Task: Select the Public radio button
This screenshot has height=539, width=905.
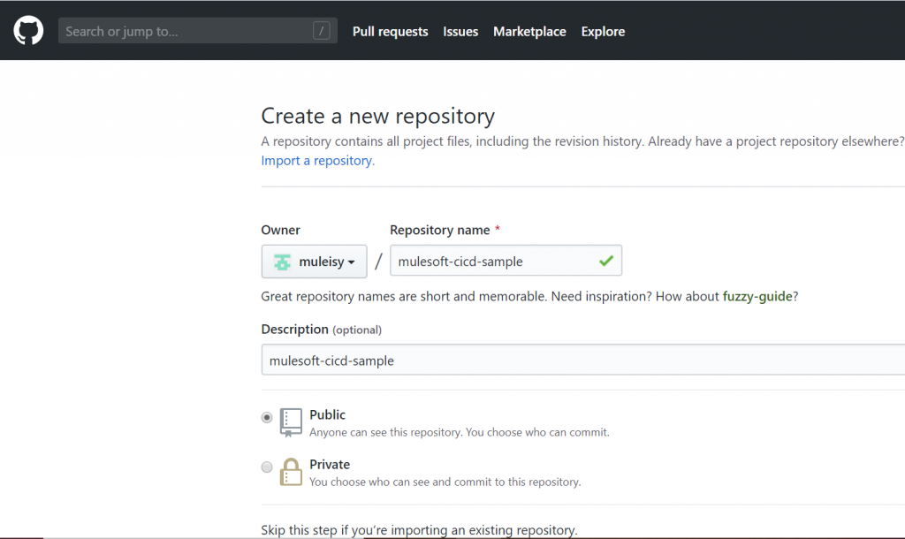Action: click(267, 418)
